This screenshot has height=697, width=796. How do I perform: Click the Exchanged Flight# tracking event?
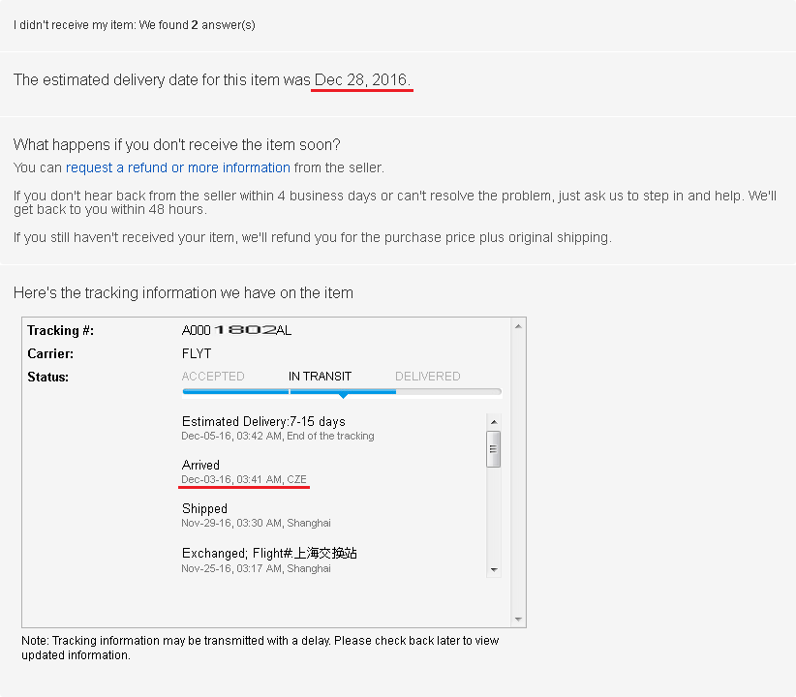pos(269,553)
